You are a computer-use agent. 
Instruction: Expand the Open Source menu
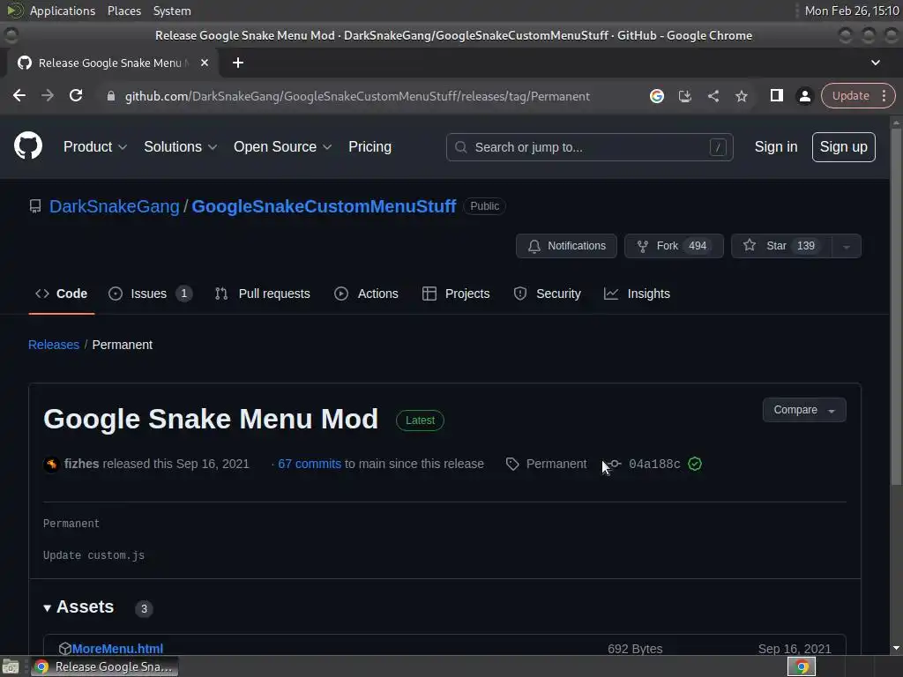tap(282, 147)
